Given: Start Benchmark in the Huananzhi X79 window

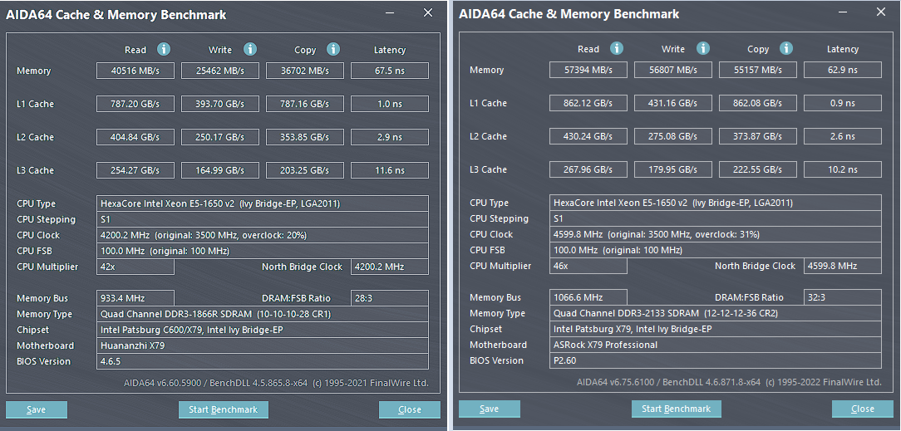Looking at the screenshot, I should (x=223, y=409).
